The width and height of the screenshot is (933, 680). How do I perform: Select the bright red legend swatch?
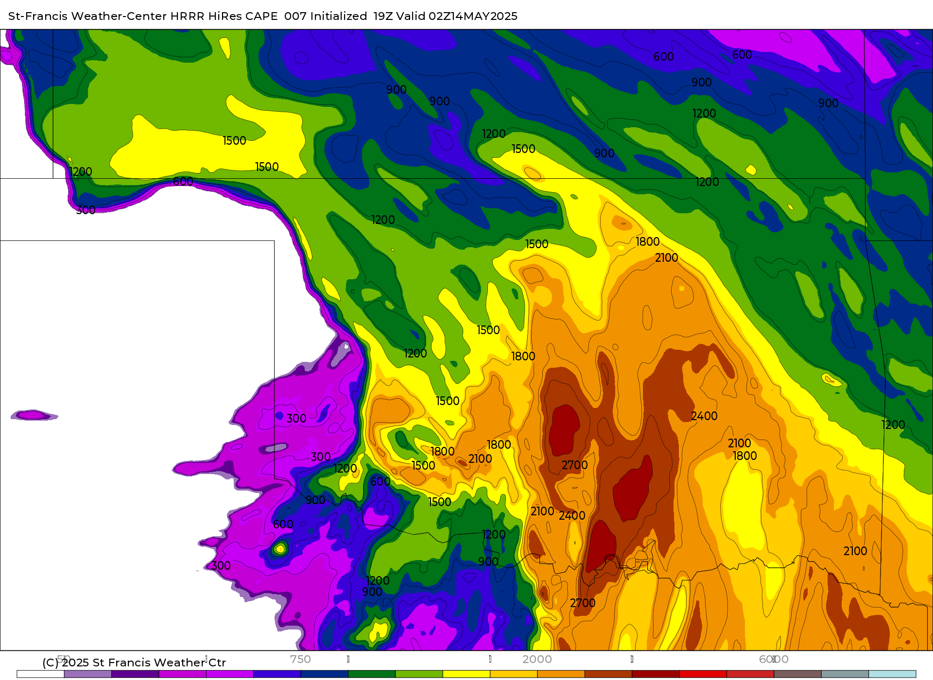[703, 674]
